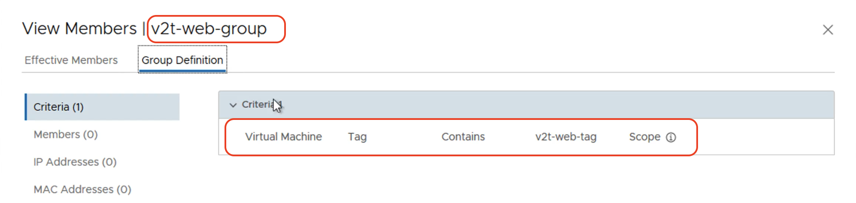Switch to Effective Members tab
Viewport: 856px width, 203px height.
click(71, 60)
